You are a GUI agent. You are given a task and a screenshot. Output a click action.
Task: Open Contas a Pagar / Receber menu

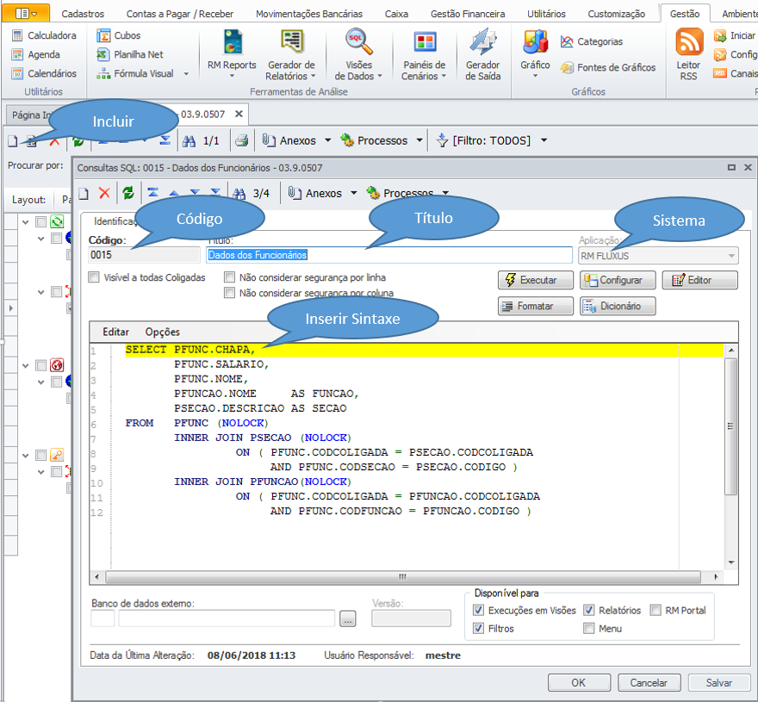(180, 14)
